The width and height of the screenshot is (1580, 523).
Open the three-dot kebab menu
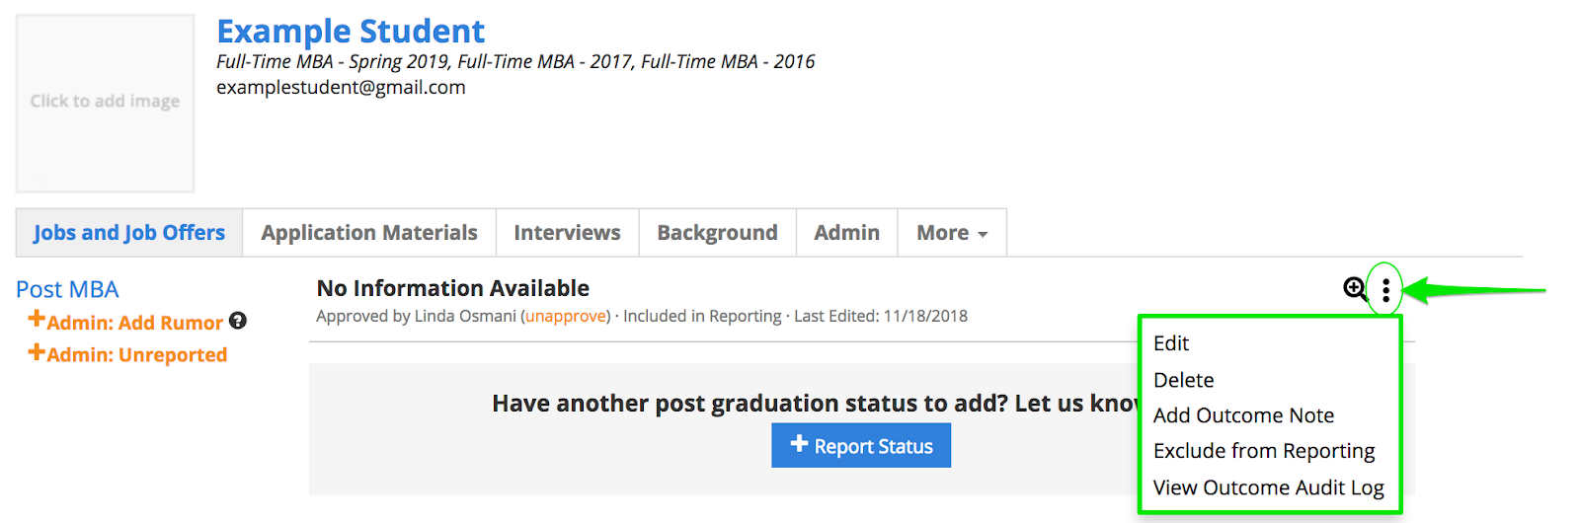(x=1386, y=290)
